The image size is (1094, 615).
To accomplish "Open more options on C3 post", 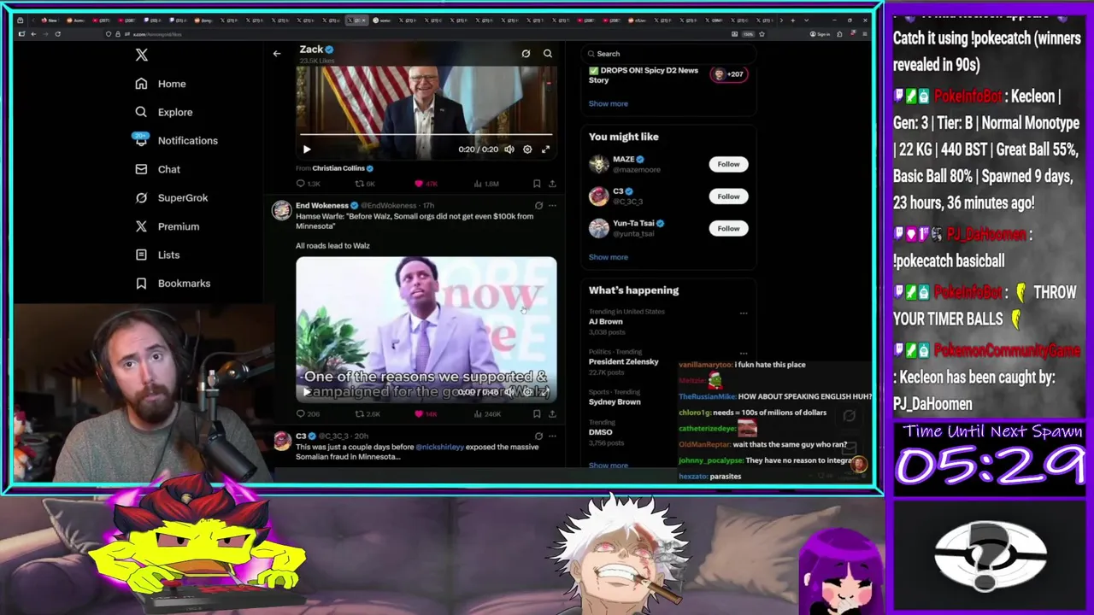I will [552, 436].
